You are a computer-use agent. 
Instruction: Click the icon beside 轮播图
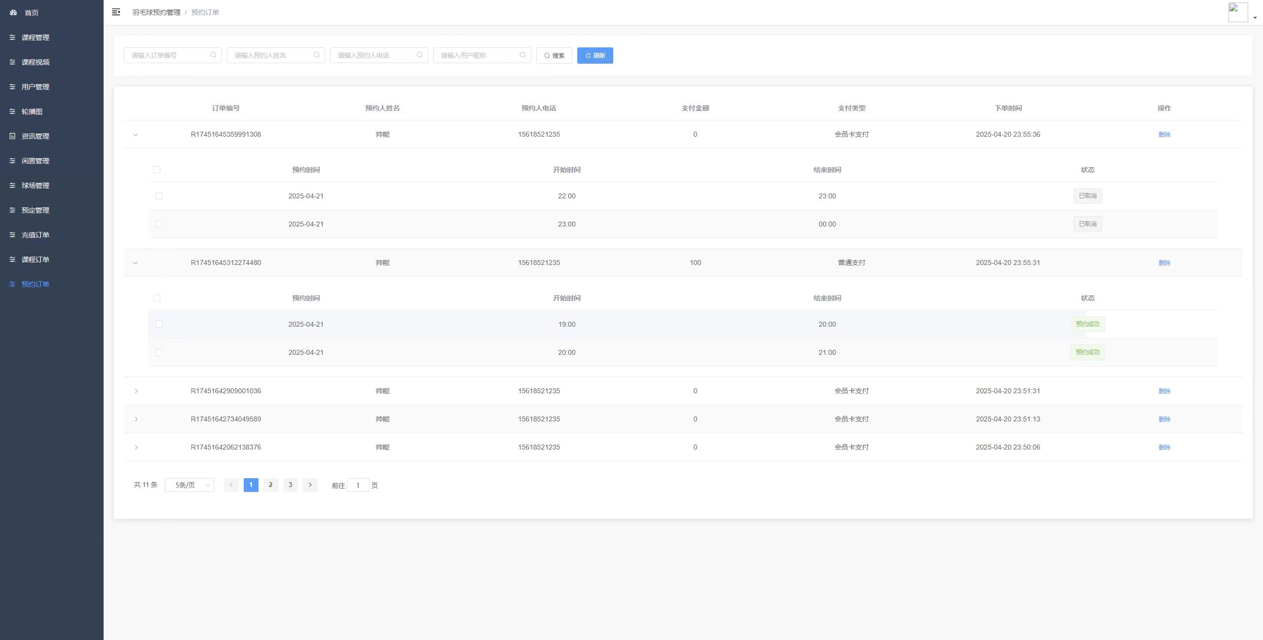coord(12,111)
